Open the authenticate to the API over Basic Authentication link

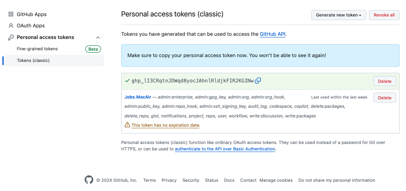[225, 149]
